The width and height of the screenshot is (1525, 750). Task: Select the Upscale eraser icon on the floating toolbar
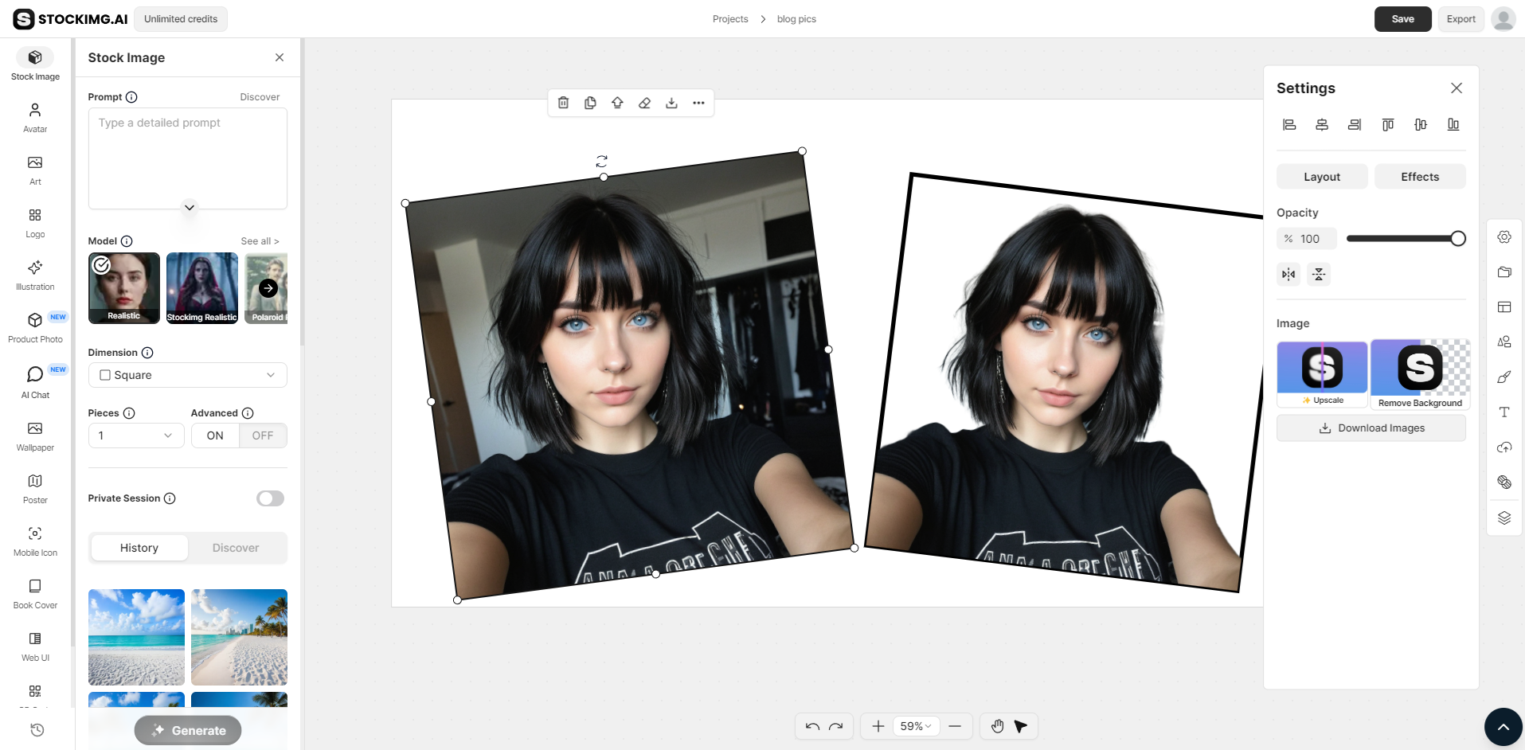(644, 103)
